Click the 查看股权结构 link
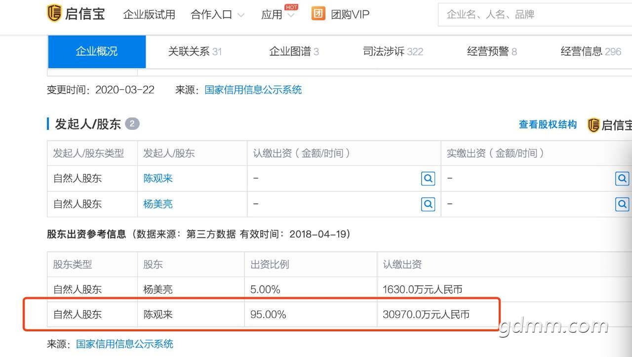This screenshot has width=632, height=357. coord(548,124)
